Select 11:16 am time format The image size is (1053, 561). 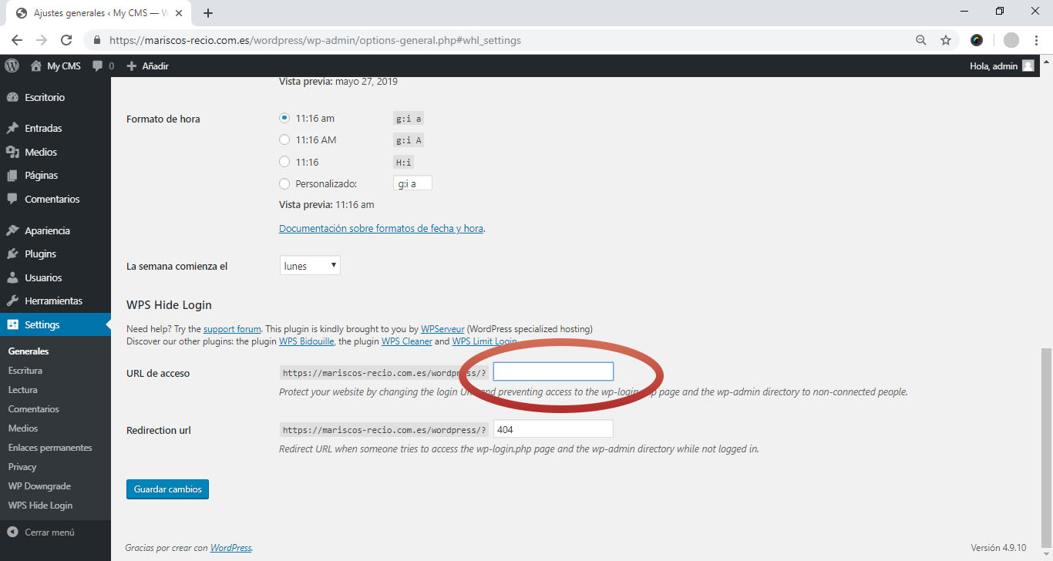coord(284,118)
